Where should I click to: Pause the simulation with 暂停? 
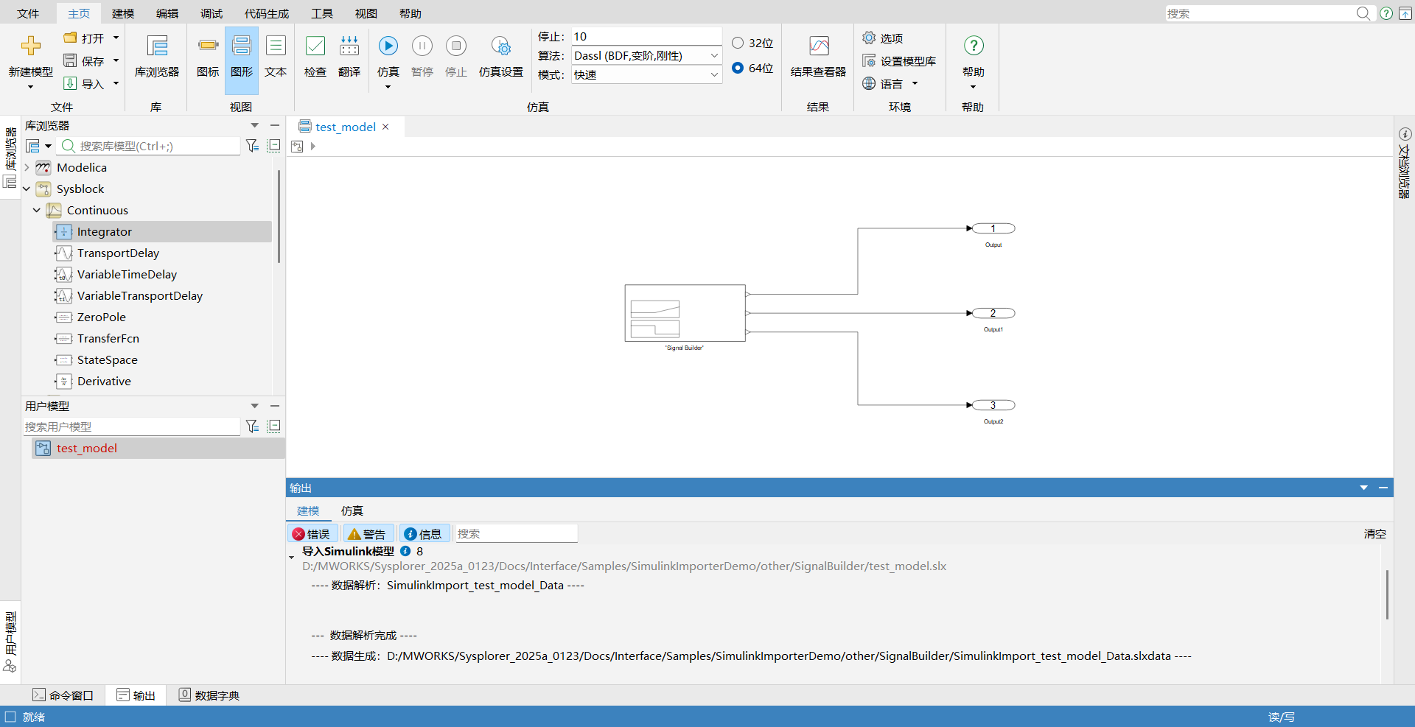pos(422,46)
